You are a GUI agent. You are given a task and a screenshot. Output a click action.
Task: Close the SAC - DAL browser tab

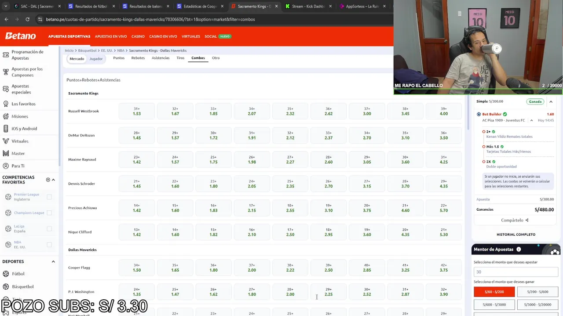coord(60,7)
